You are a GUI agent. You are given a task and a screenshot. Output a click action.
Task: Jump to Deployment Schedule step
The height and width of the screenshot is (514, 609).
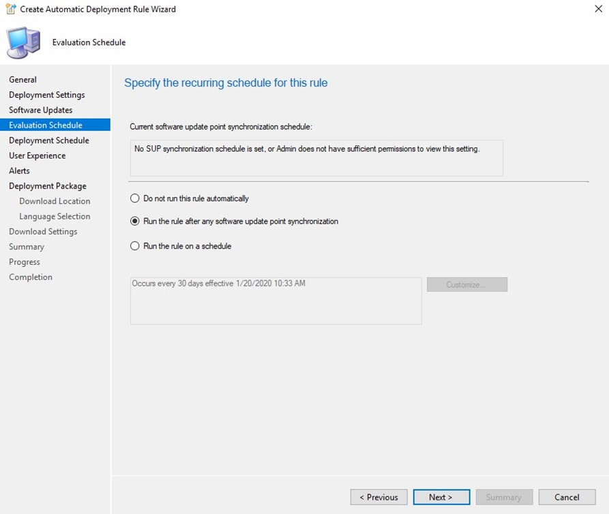49,141
